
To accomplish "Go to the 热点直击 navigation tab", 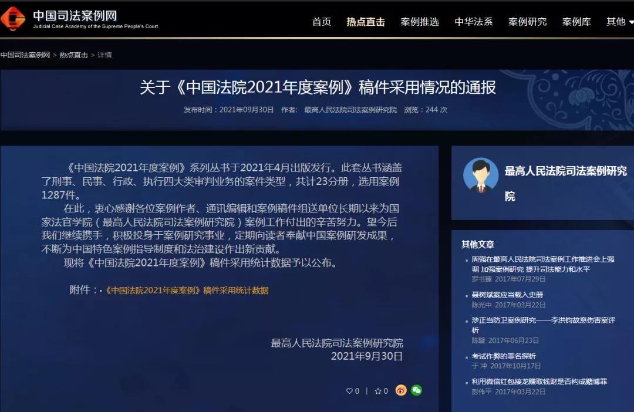I will pyautogui.click(x=366, y=22).
